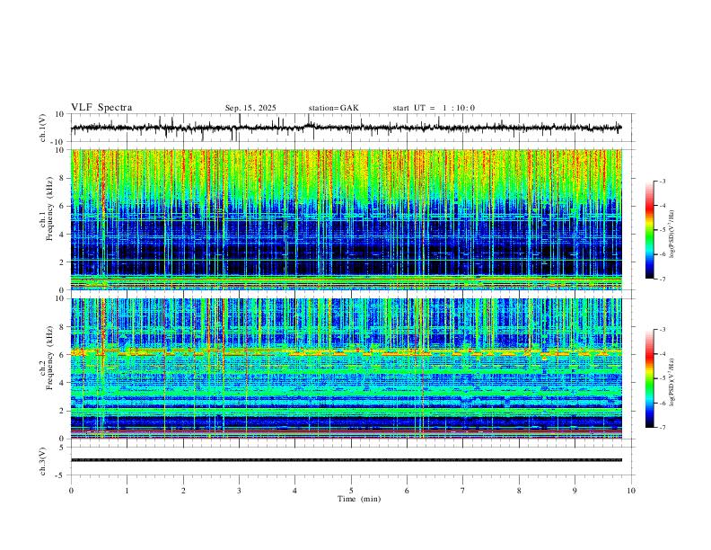Viewport: 711px width, 550px height.
Task: Click the ch.1 spectrogram color scale bar
Action: pyautogui.click(x=649, y=230)
